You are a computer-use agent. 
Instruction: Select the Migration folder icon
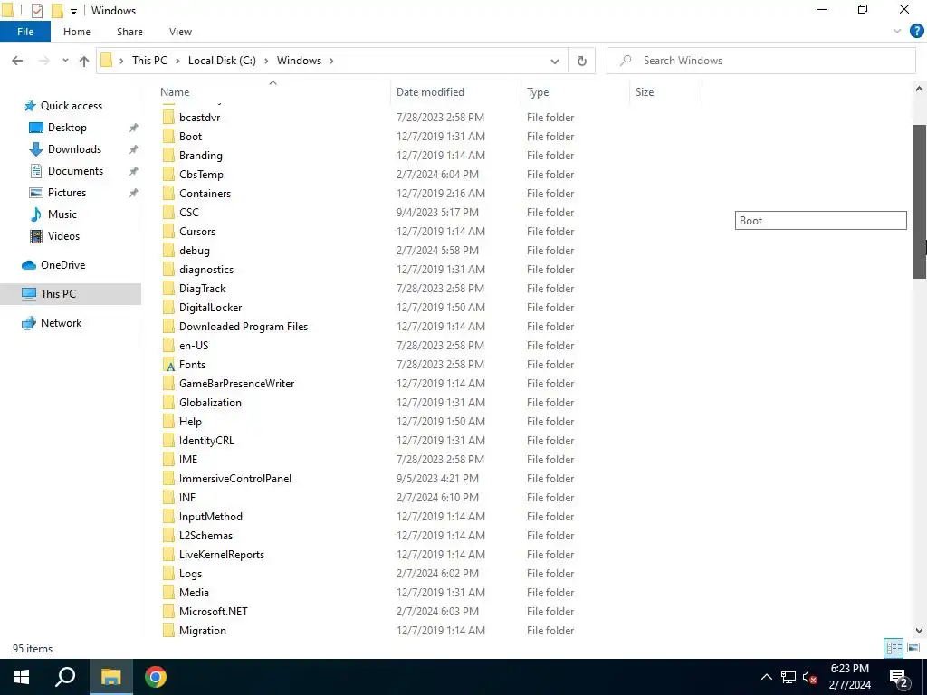tap(168, 631)
